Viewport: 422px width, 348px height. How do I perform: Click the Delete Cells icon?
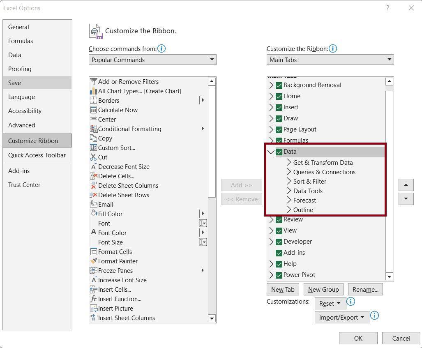pyautogui.click(x=93, y=176)
